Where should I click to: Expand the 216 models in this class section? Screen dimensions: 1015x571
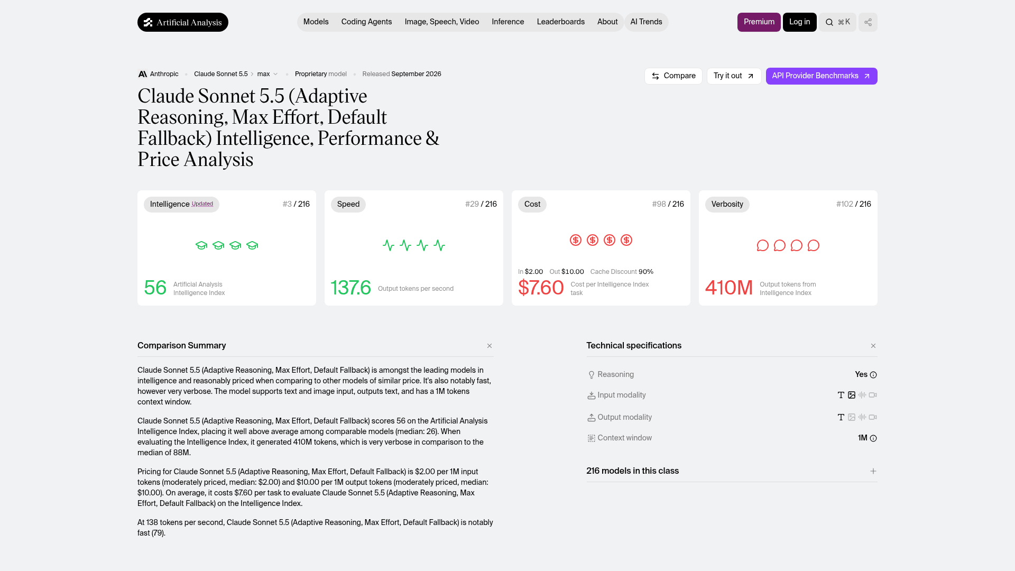point(873,471)
